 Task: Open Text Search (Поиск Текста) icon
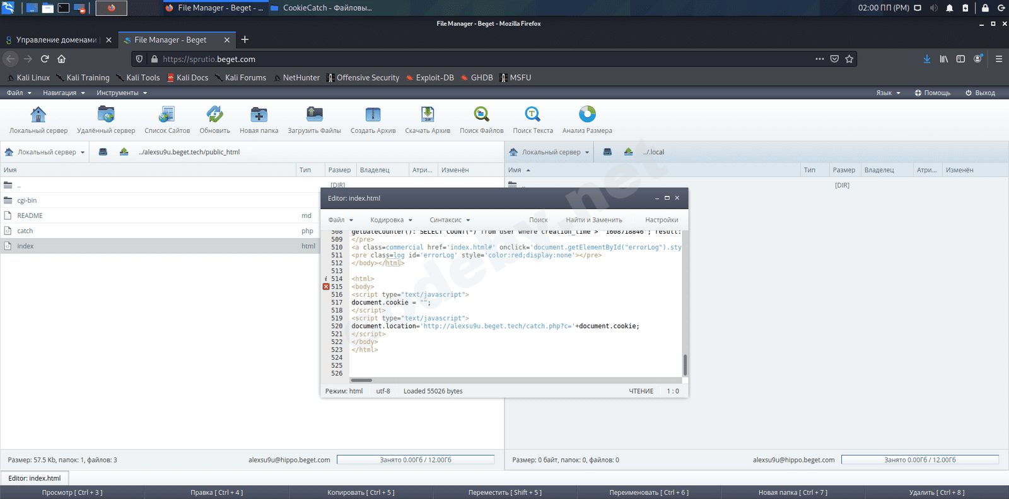(x=533, y=115)
